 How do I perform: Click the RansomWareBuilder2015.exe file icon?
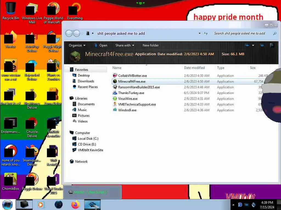point(115,87)
